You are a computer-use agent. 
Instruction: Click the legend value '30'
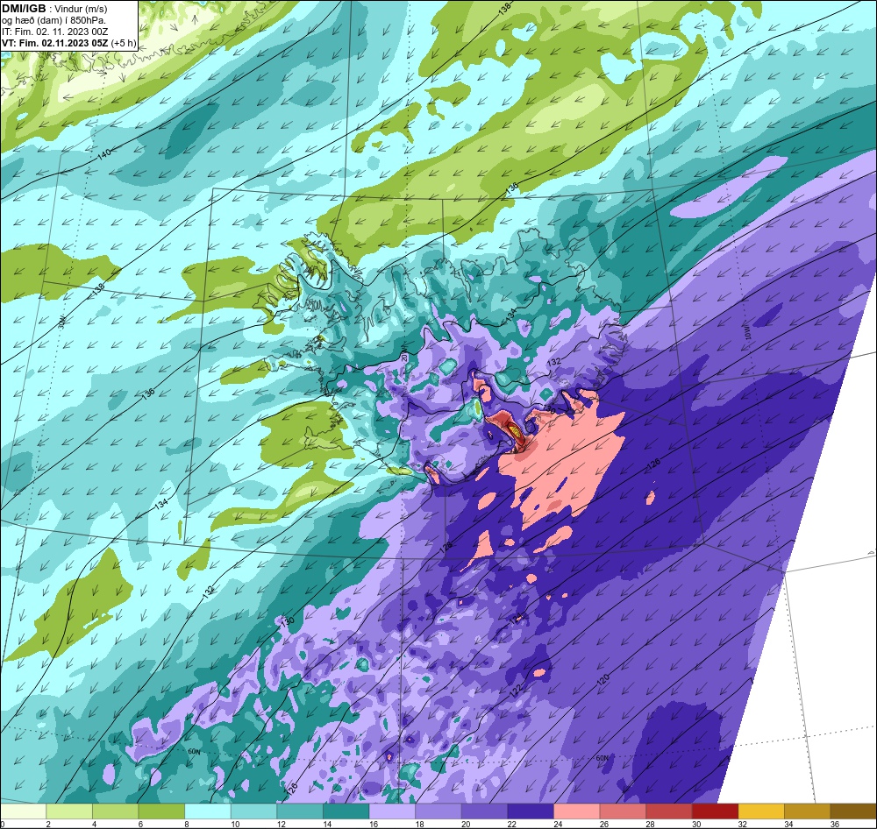click(697, 824)
